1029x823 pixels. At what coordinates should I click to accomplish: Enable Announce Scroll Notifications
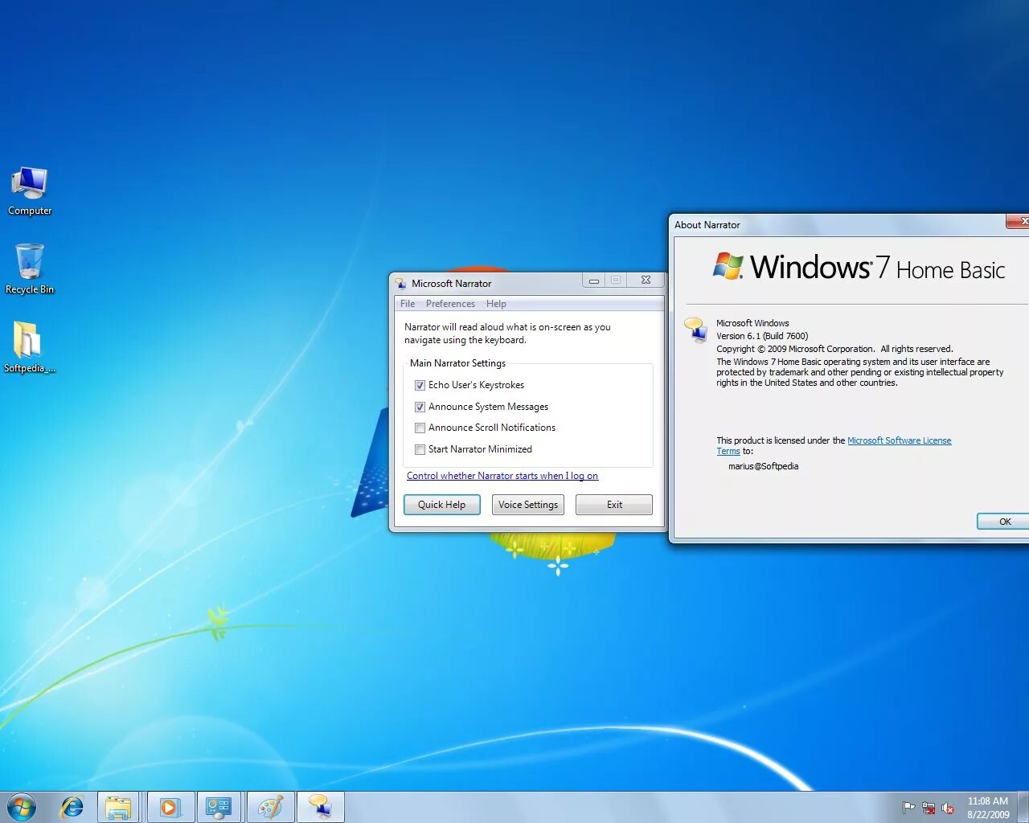[420, 428]
